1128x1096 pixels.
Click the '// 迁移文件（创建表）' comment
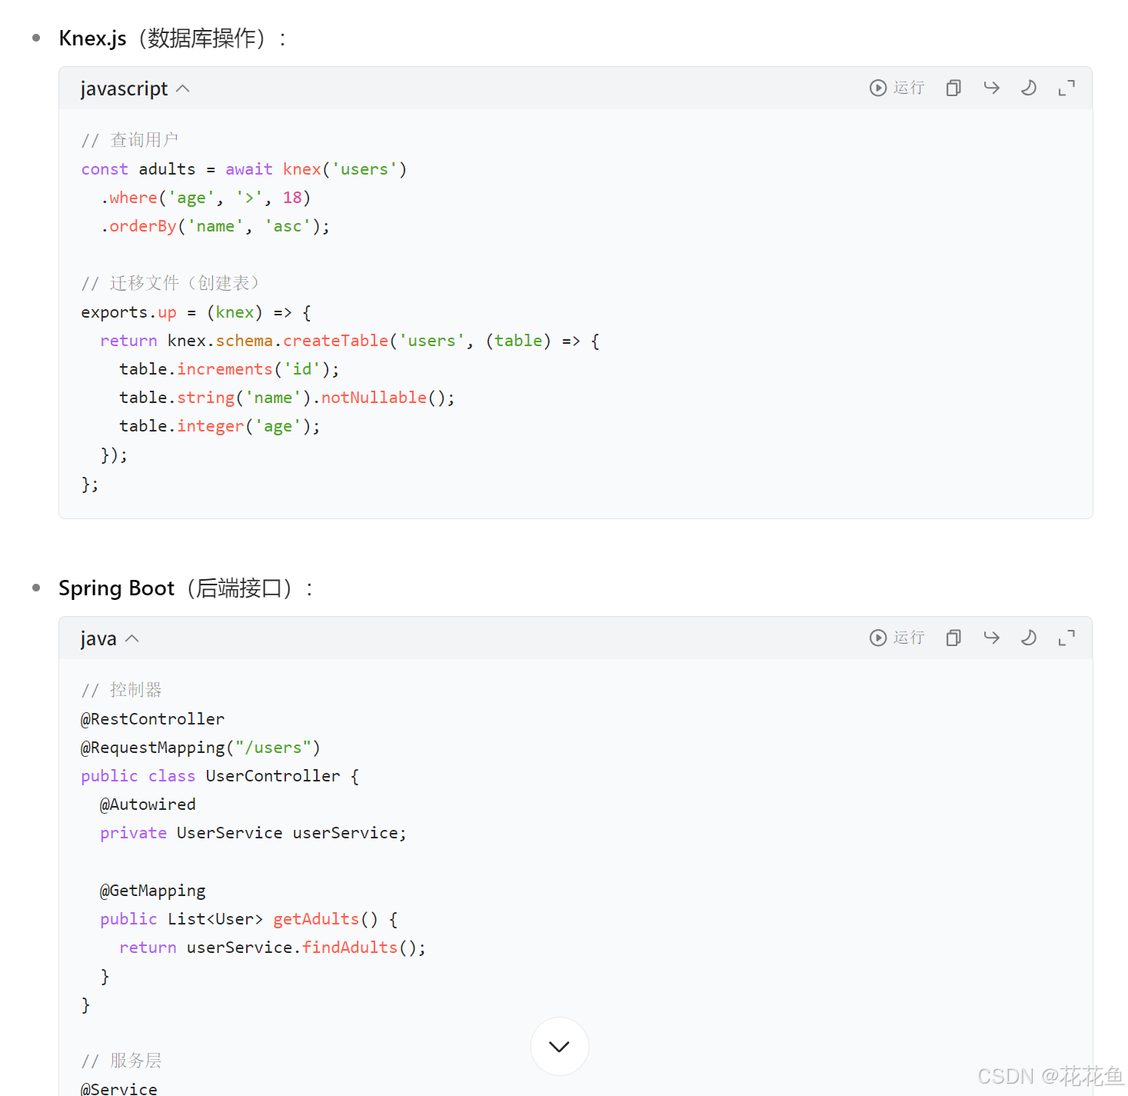(170, 283)
